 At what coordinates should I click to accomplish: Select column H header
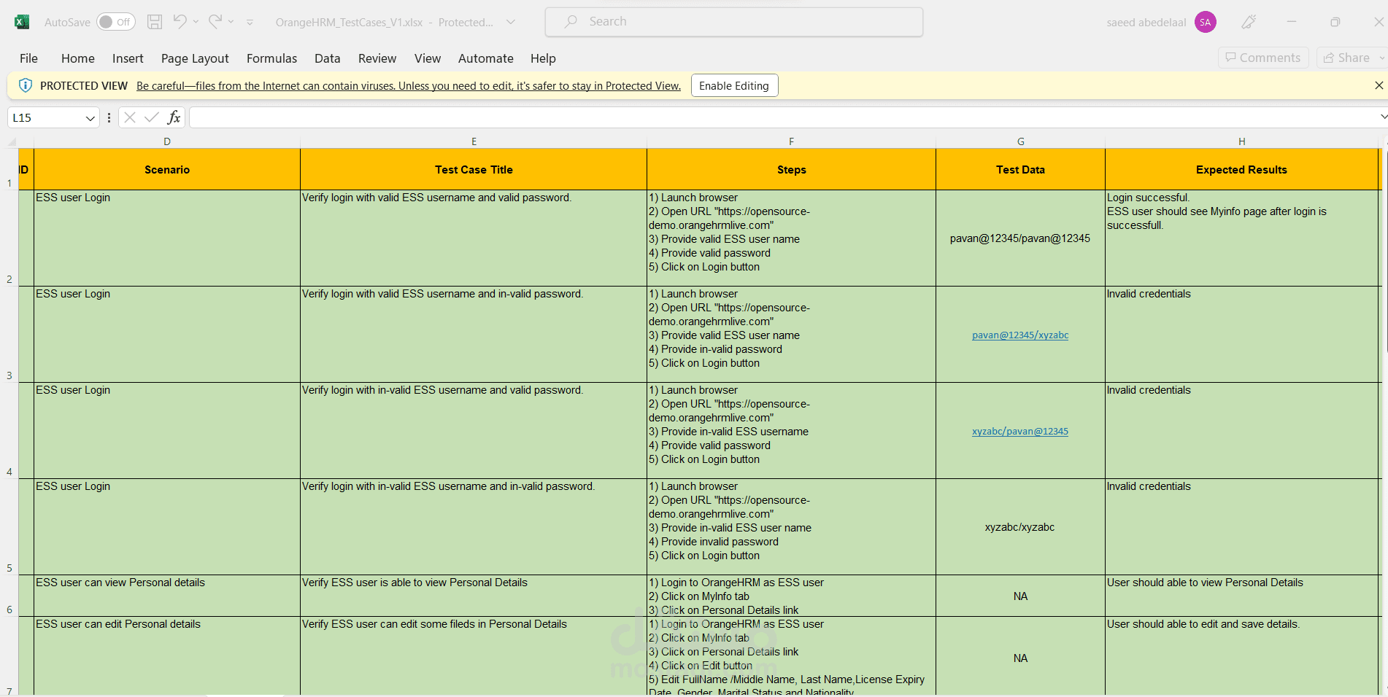[1241, 141]
